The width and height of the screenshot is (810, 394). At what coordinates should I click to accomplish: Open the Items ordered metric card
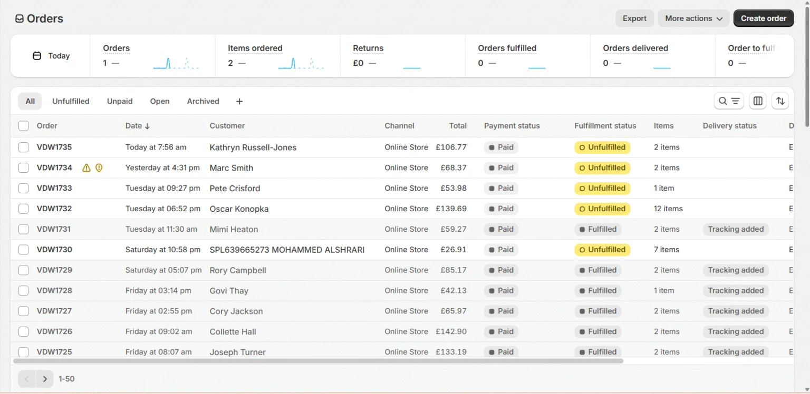tap(277, 56)
